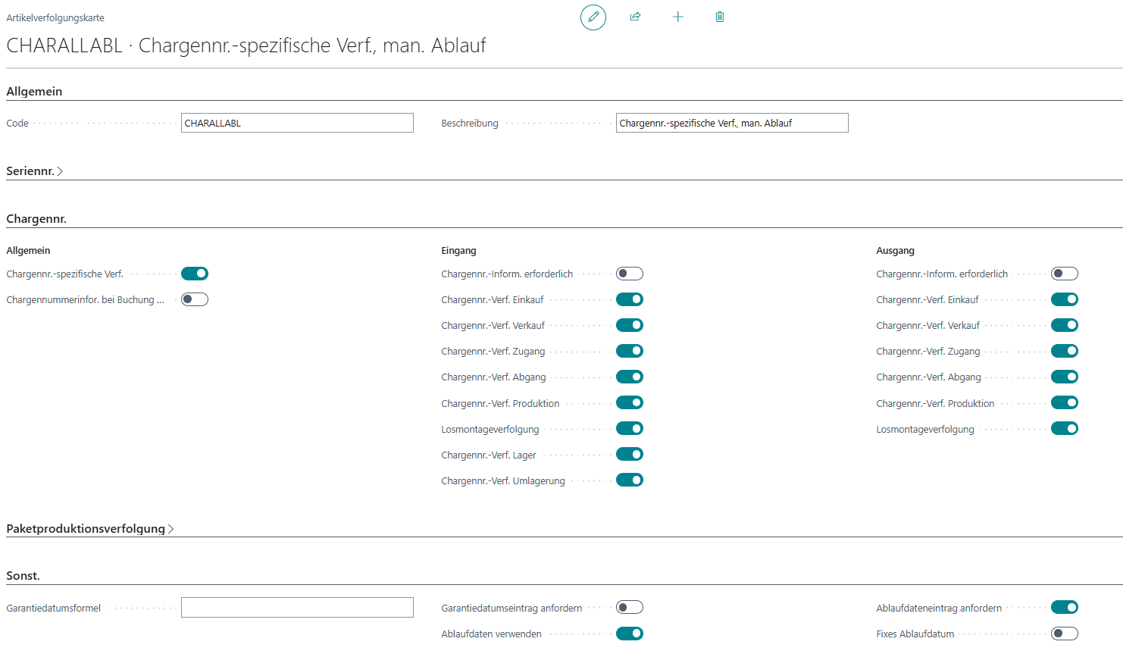
Task: Collapse the Chargennr. section header
Action: 36,219
